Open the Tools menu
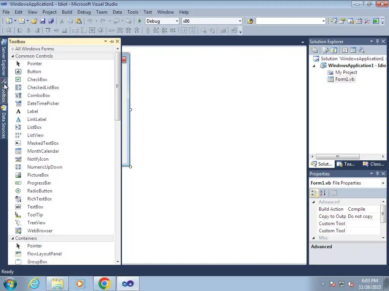The width and height of the screenshot is (389, 291). [x=133, y=12]
